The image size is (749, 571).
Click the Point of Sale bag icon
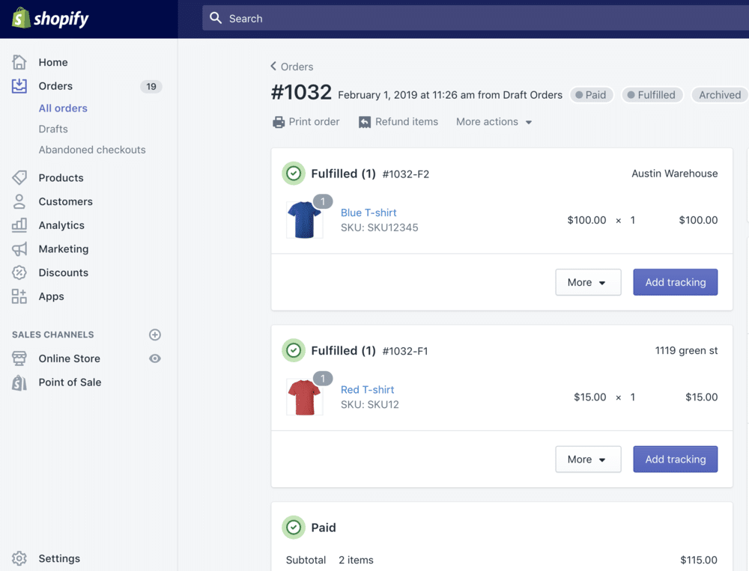19,382
